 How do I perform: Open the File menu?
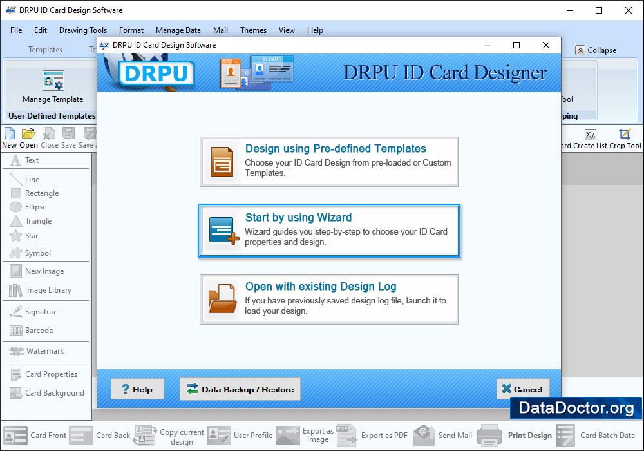(16, 30)
